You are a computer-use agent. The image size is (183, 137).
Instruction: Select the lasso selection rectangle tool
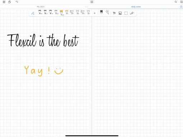coord(126,13)
